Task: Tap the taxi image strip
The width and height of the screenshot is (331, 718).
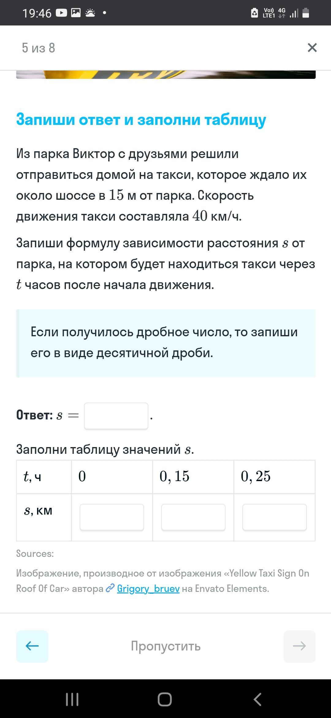Action: tap(165, 75)
